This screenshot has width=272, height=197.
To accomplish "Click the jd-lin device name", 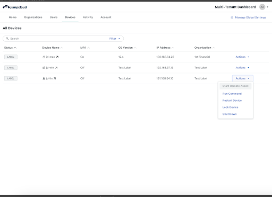I will coord(49,78).
